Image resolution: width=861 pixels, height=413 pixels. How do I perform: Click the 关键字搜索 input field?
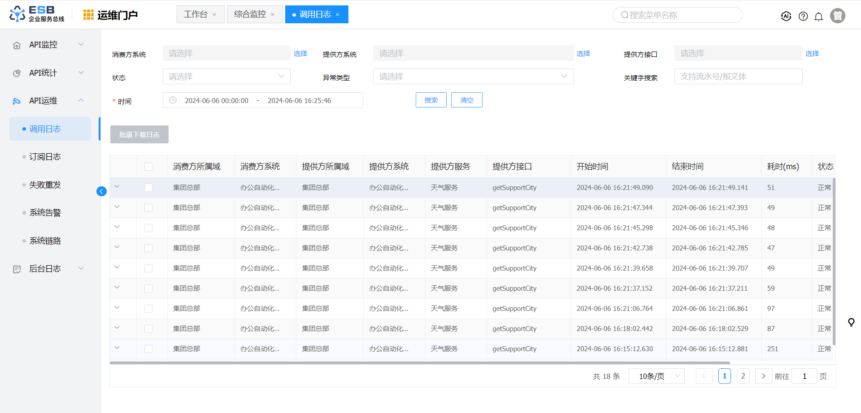point(738,77)
